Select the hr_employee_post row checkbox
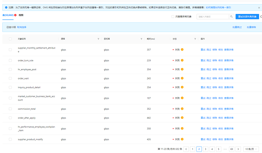Image resolution: width=262 pixels, height=153 pixels. [x=10, y=69]
